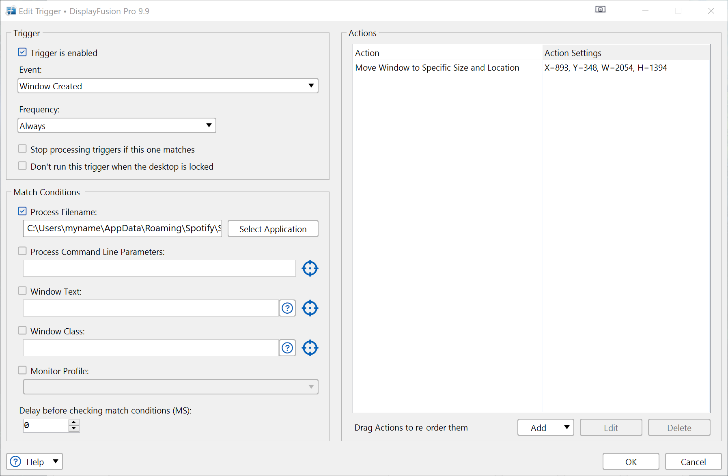Increase the delay value with the up arrow
The width and height of the screenshot is (728, 476).
[x=74, y=422]
